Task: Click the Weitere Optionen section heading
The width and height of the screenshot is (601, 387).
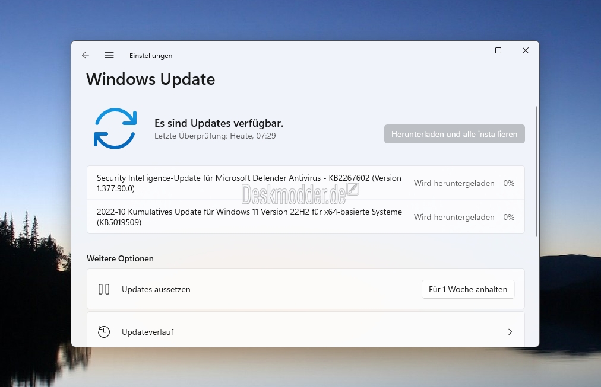Action: point(120,258)
